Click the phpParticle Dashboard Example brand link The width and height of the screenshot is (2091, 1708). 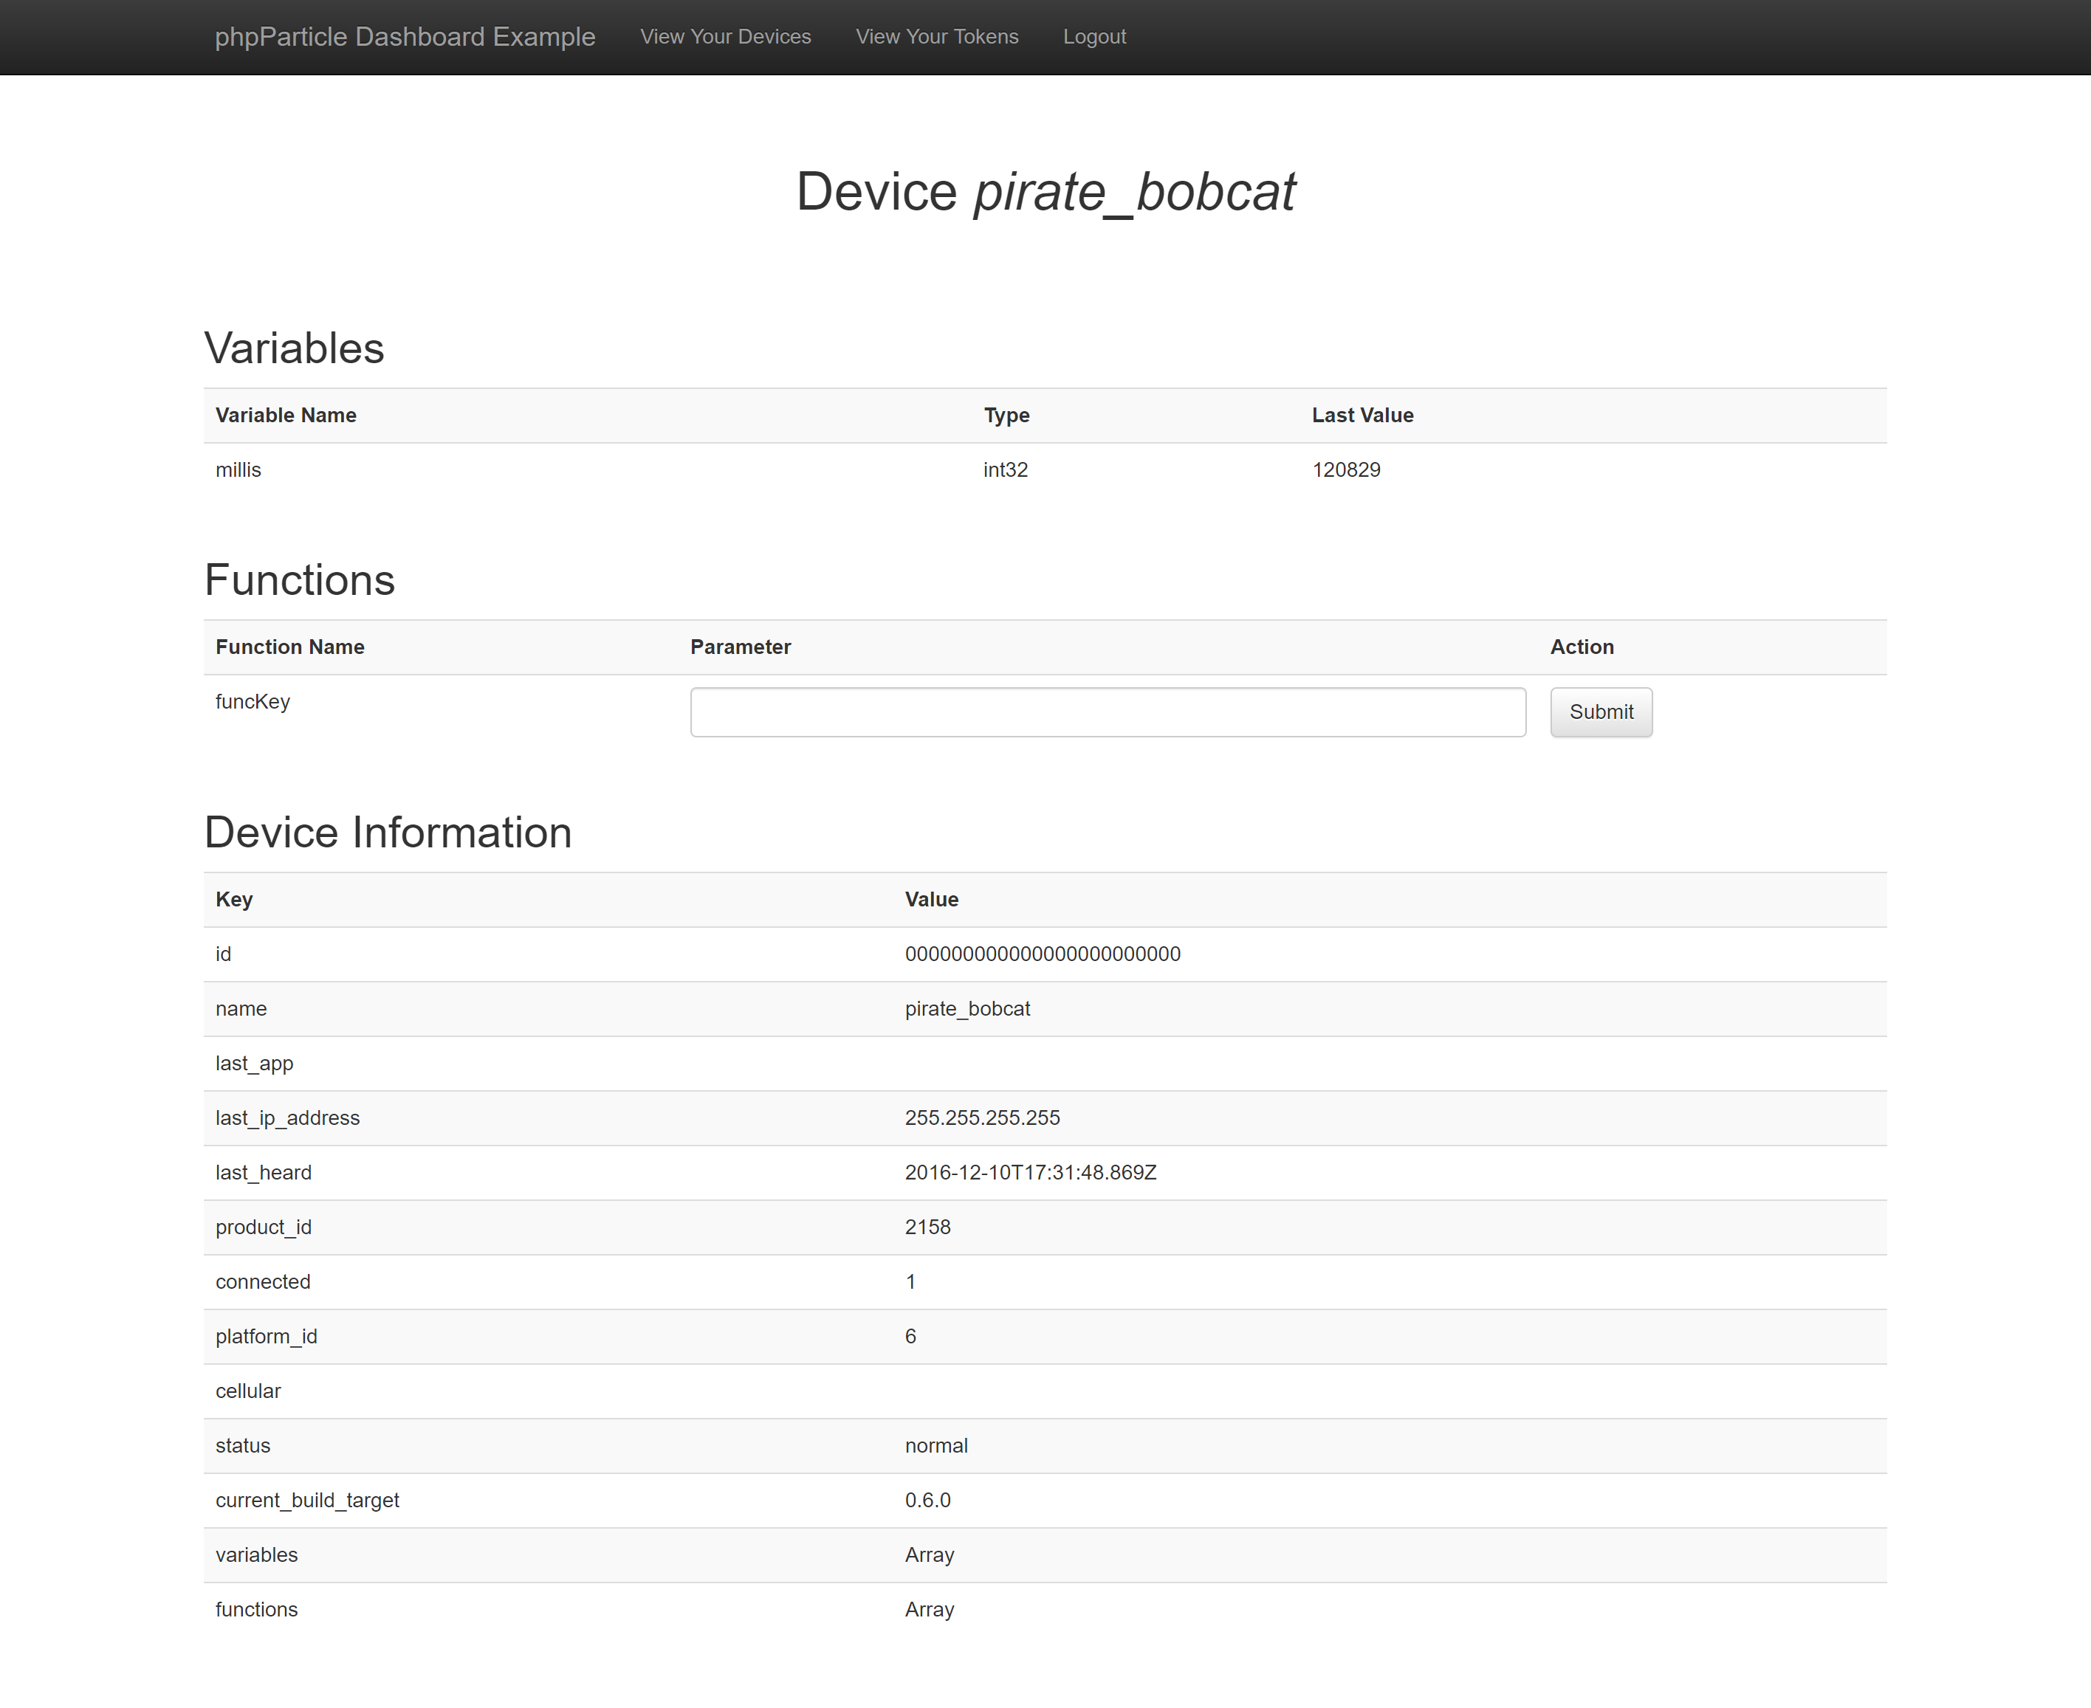405,36
